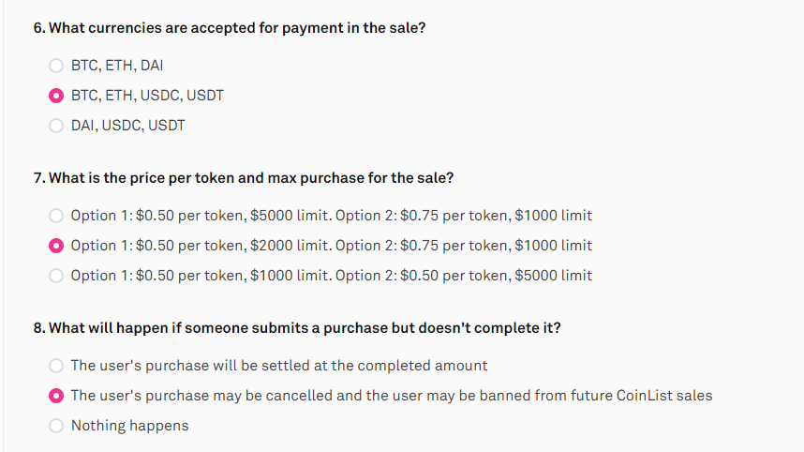
Task: Click question 6 heading about accepted currencies
Action: click(230, 28)
